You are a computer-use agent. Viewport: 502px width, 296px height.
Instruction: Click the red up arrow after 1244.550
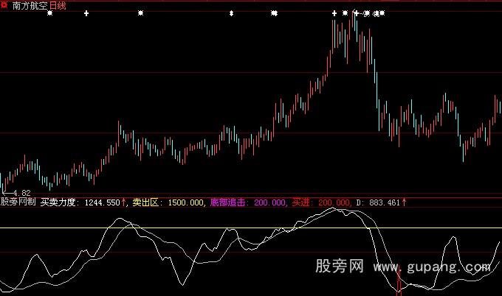[x=124, y=200]
